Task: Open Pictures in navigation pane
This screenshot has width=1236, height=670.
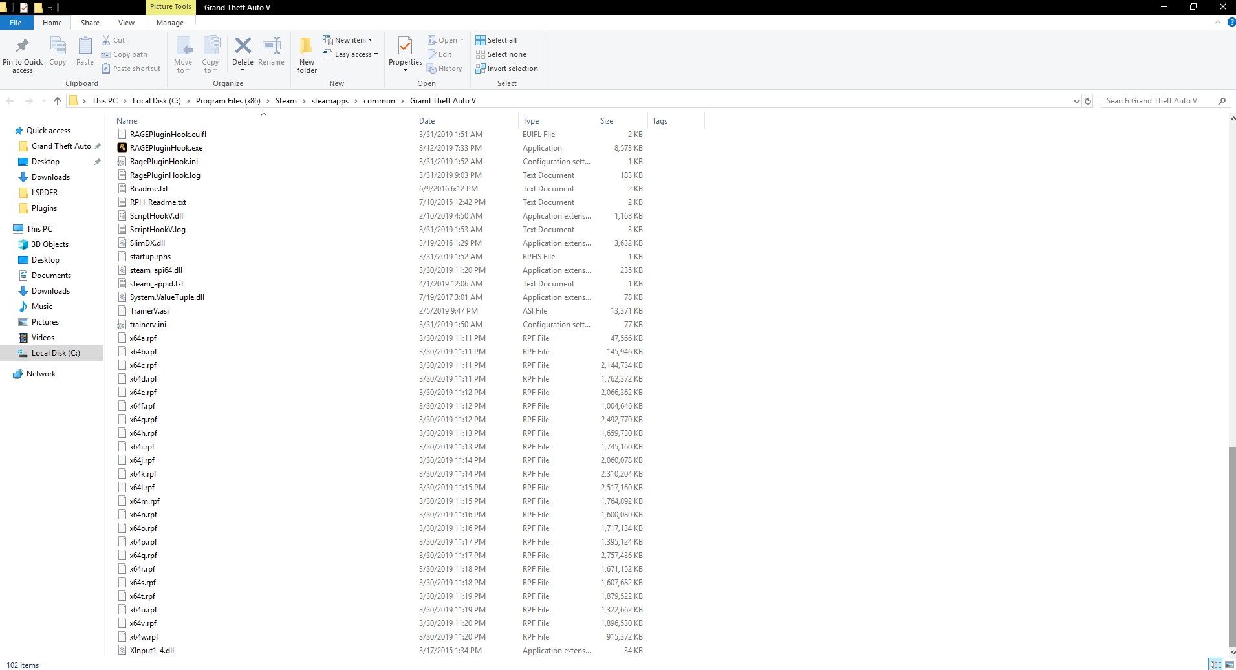Action: pyautogui.click(x=45, y=322)
